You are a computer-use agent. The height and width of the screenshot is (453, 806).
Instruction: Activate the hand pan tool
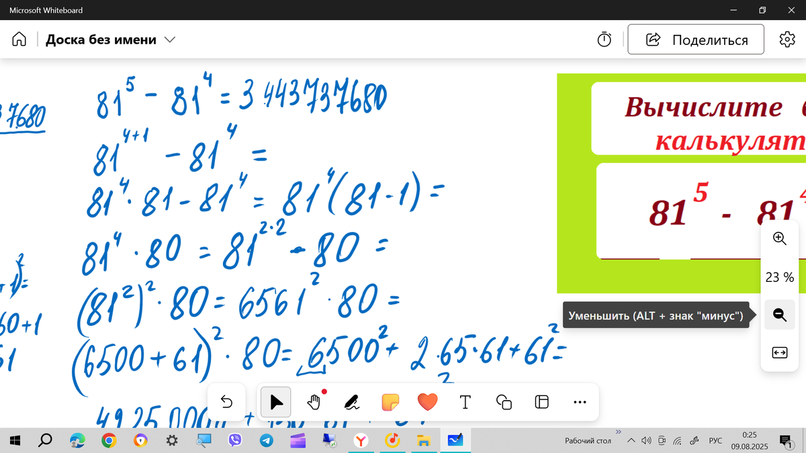[x=314, y=402]
